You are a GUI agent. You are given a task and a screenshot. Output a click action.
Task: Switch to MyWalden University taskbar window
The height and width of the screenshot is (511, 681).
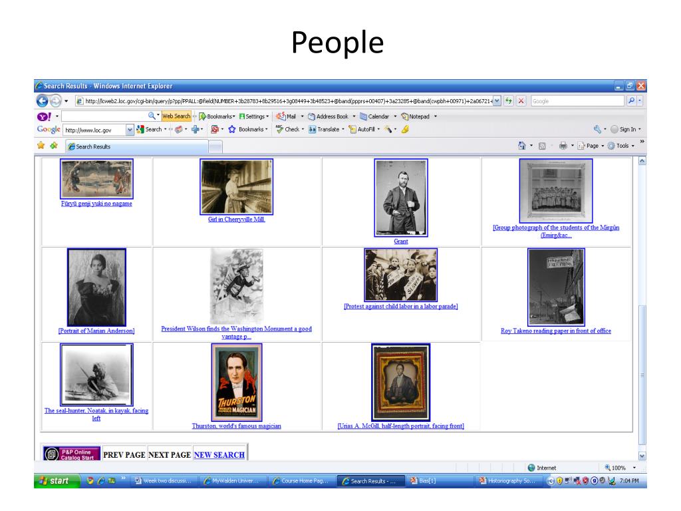[232, 481]
